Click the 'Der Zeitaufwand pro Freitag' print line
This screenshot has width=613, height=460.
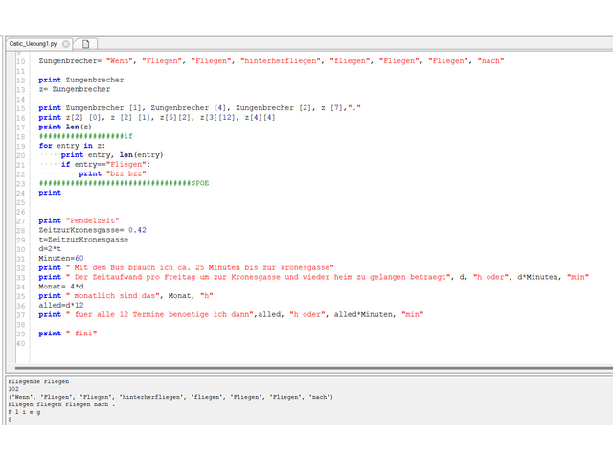313,277
